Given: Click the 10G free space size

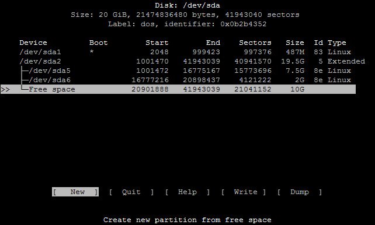Looking at the screenshot, I should (x=297, y=89).
